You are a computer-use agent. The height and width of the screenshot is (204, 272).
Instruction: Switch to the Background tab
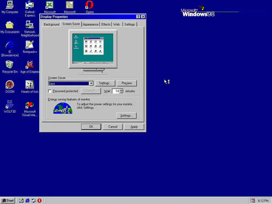pos(52,24)
